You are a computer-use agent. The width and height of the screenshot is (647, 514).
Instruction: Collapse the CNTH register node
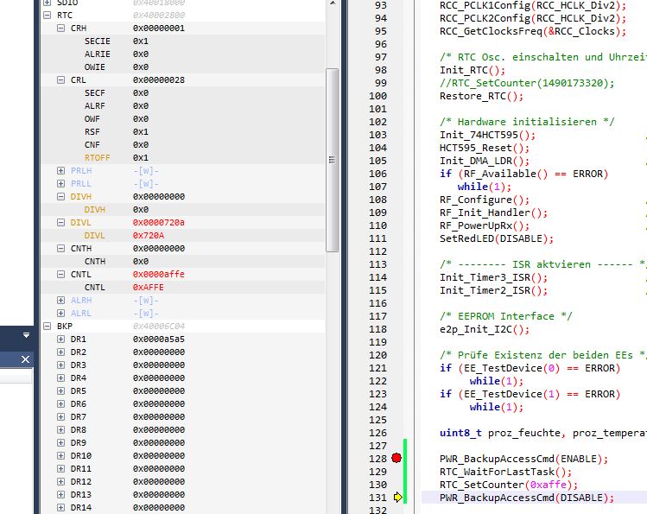(60, 248)
